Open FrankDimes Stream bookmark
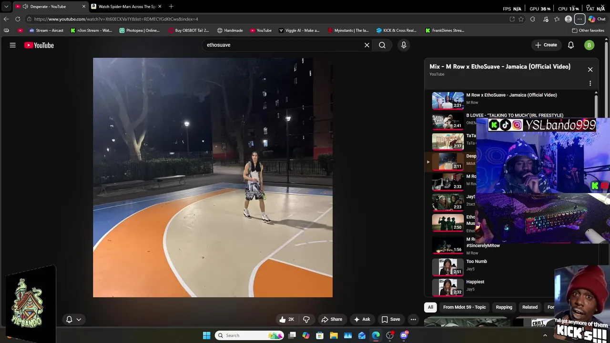 pyautogui.click(x=445, y=30)
